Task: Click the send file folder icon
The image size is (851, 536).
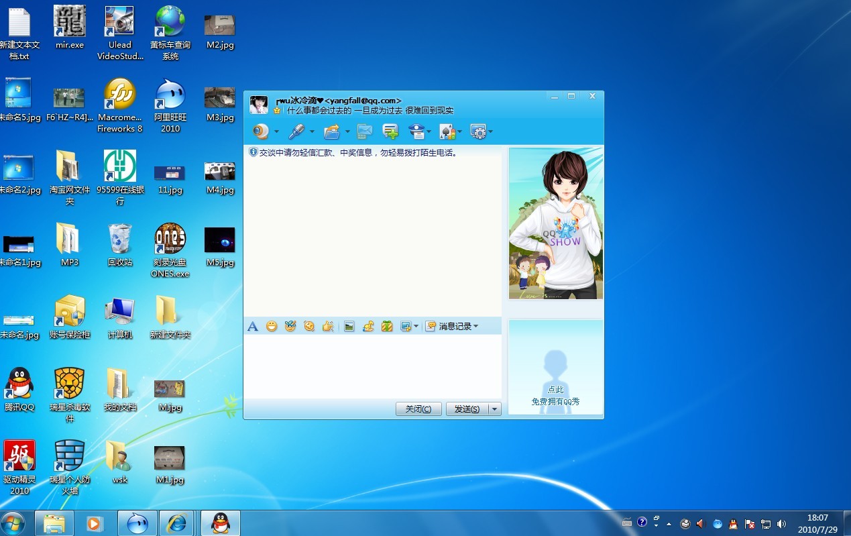Action: pos(331,131)
